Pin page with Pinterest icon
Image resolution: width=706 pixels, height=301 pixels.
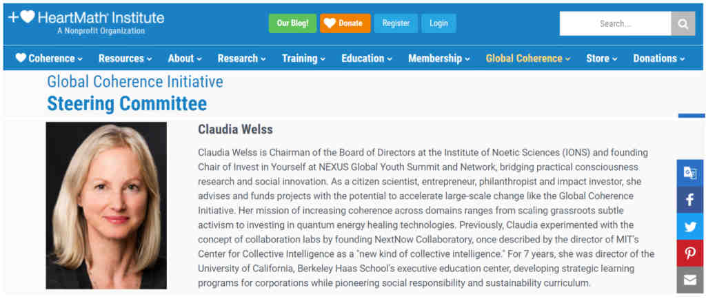pyautogui.click(x=689, y=253)
